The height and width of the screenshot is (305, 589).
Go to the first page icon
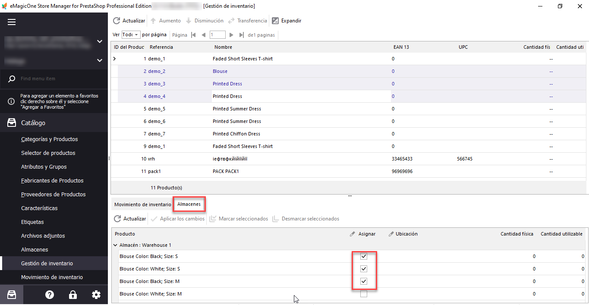point(193,35)
